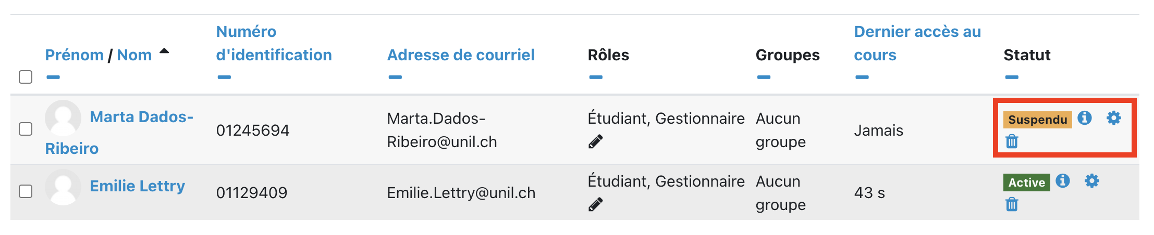The image size is (1154, 235).
Task: Edit roles pencil for Emilie Lettry
Action: [595, 204]
